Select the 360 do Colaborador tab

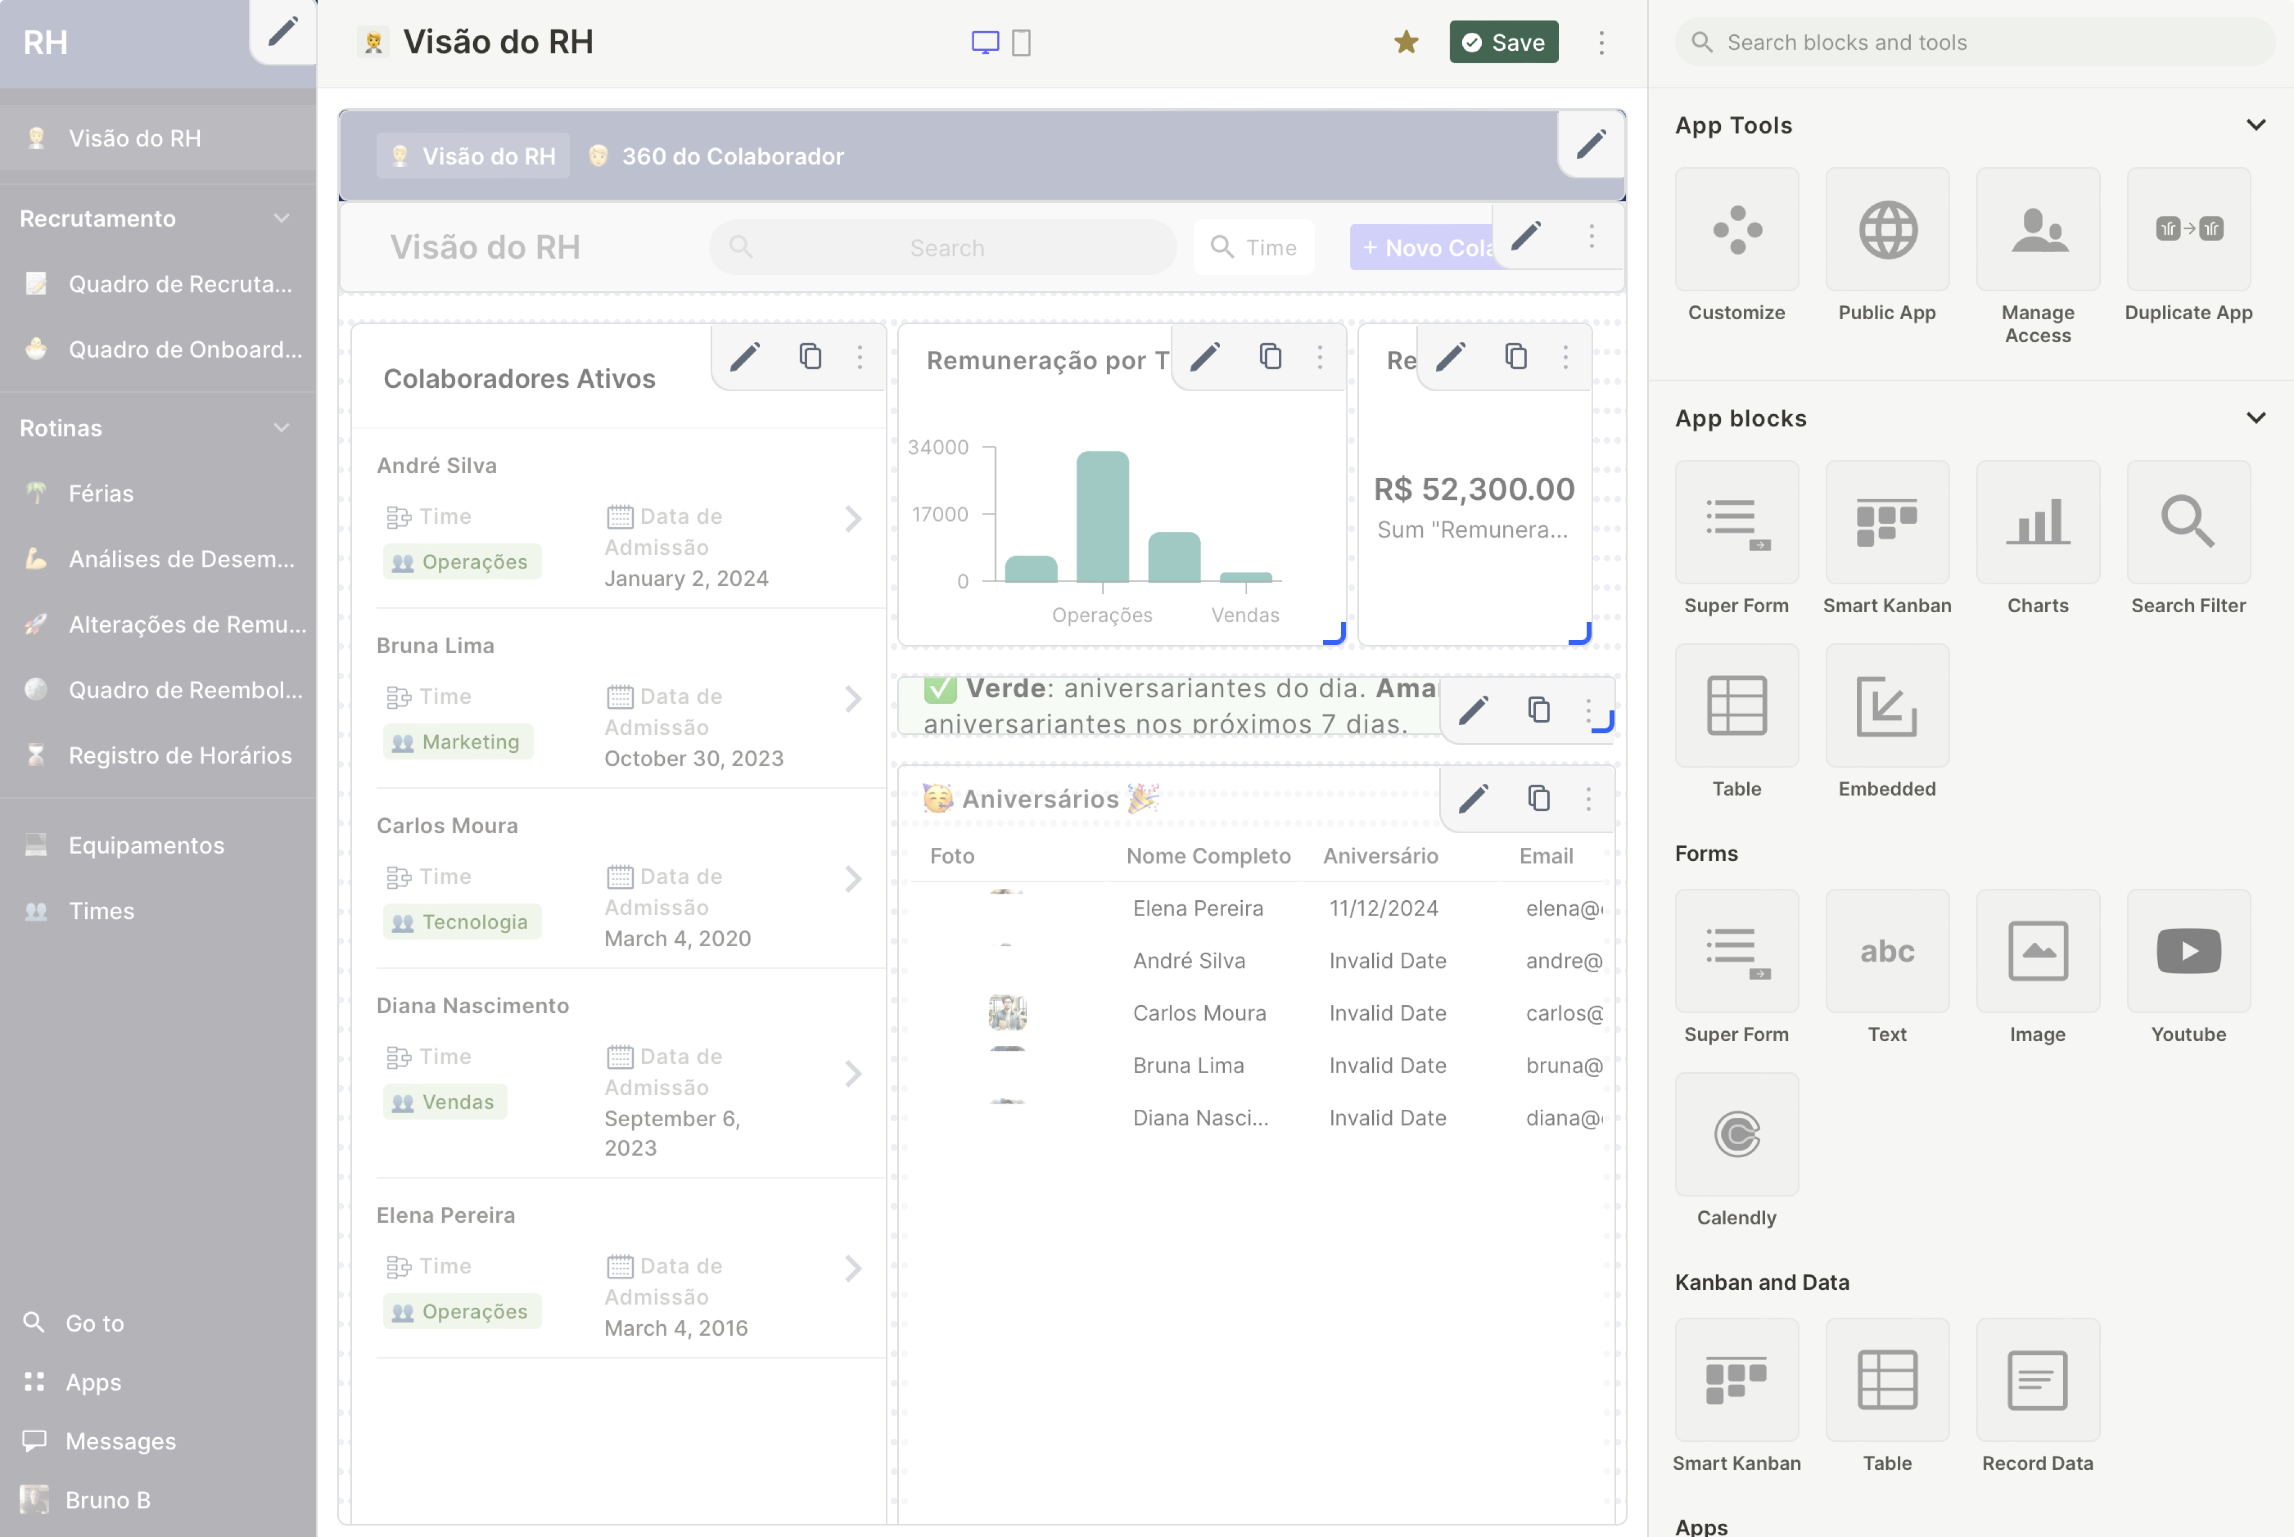pos(717,156)
